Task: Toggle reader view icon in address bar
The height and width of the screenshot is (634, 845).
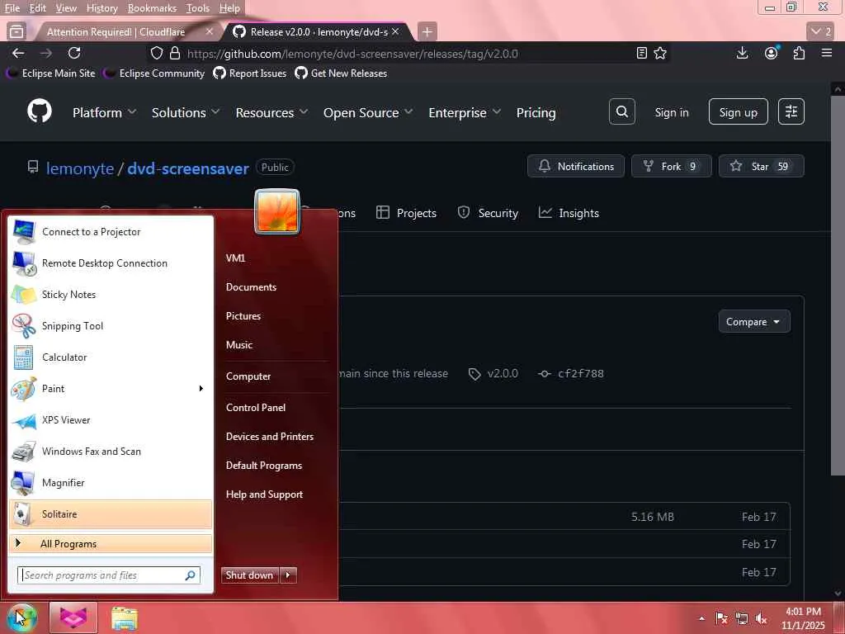Action: coord(641,53)
